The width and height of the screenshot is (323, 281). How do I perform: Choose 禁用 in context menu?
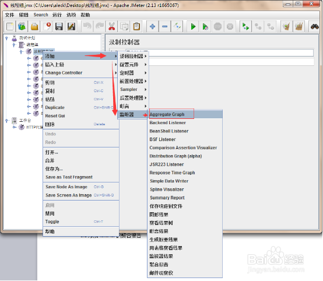click(81, 213)
